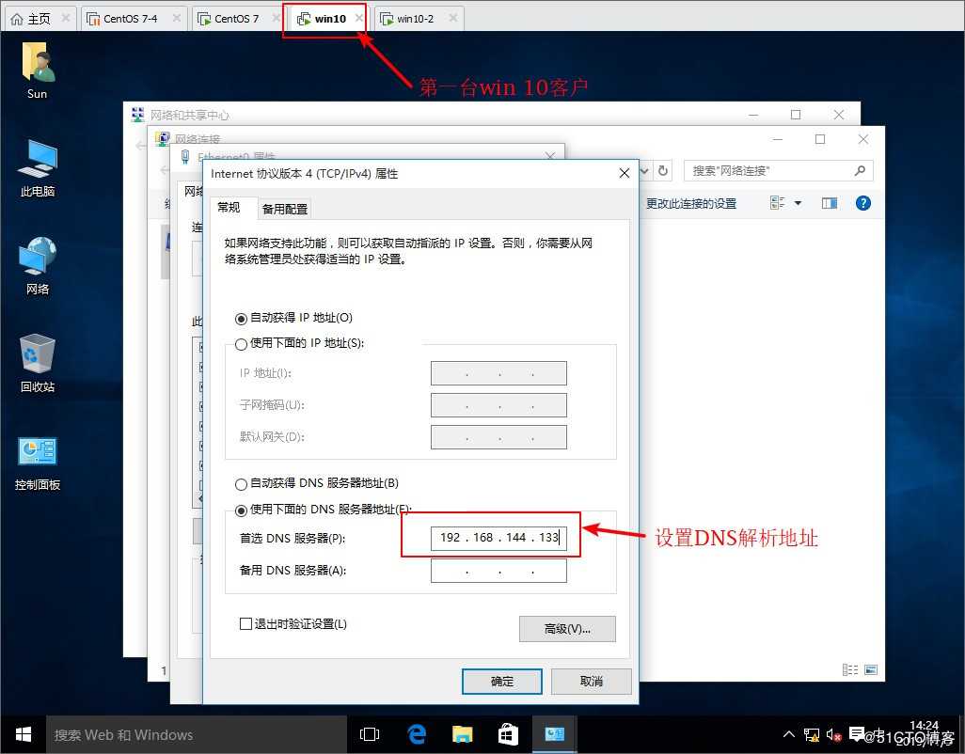Click the 取消 button
Image resolution: width=965 pixels, height=754 pixels.
pyautogui.click(x=592, y=682)
